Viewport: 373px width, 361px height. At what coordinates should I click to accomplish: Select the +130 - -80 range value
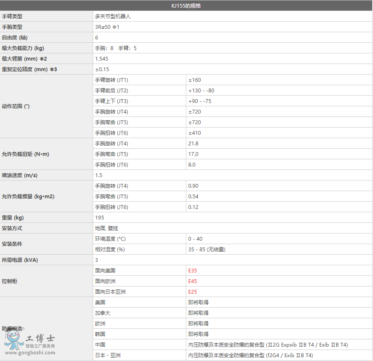click(201, 91)
